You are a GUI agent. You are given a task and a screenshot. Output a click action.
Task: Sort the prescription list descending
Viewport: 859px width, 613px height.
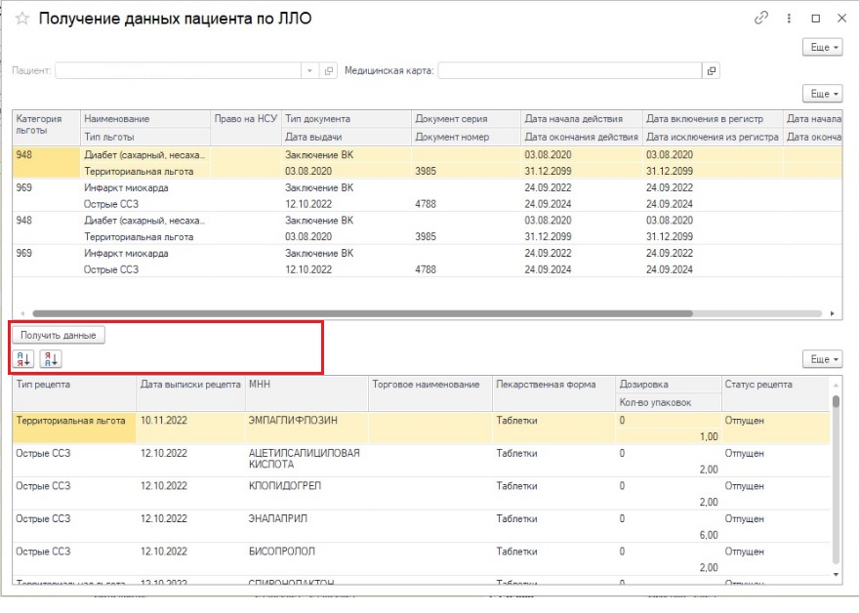pyautogui.click(x=51, y=358)
